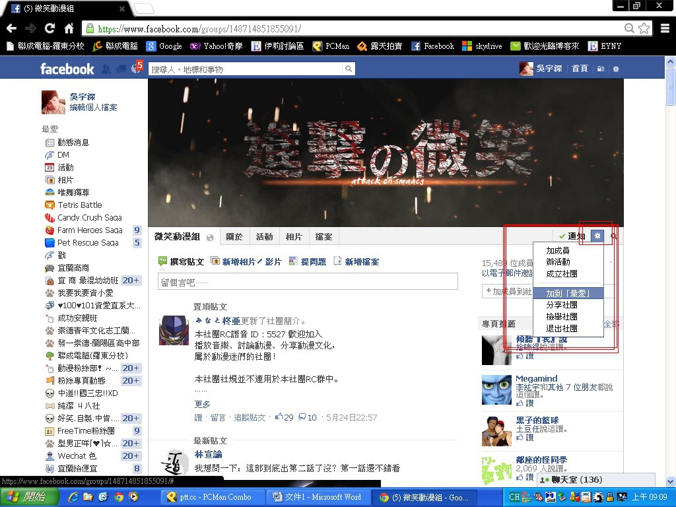Open the browser home page icon
This screenshot has height=507, width=676.
pos(69,28)
